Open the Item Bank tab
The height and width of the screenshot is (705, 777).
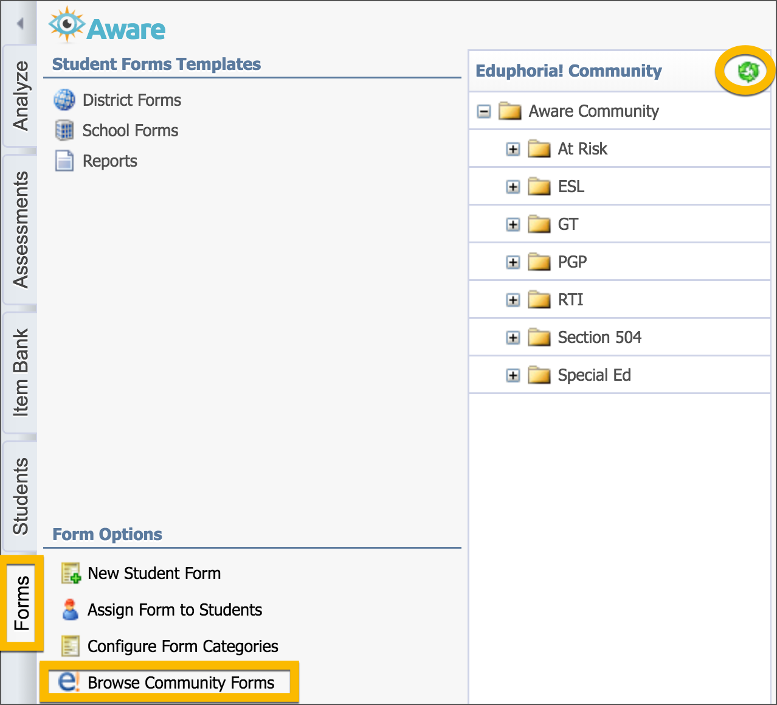click(20, 372)
